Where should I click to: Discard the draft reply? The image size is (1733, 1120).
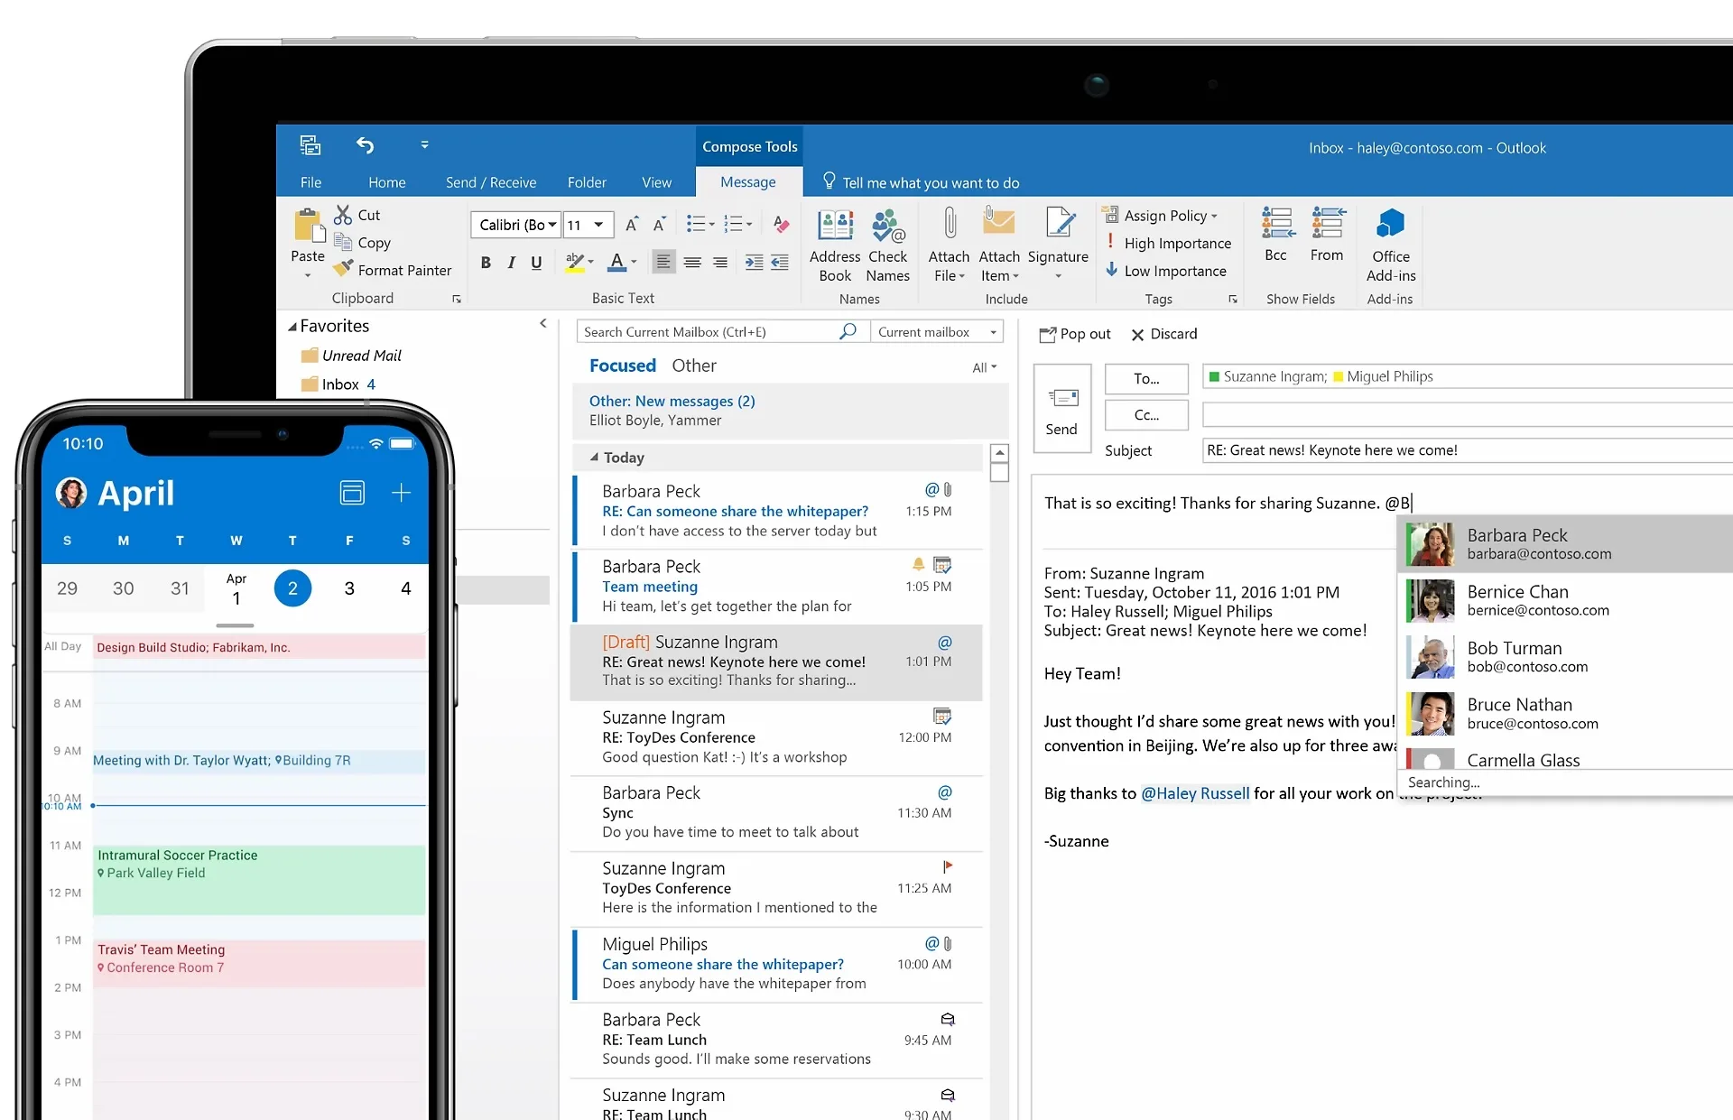click(1164, 334)
